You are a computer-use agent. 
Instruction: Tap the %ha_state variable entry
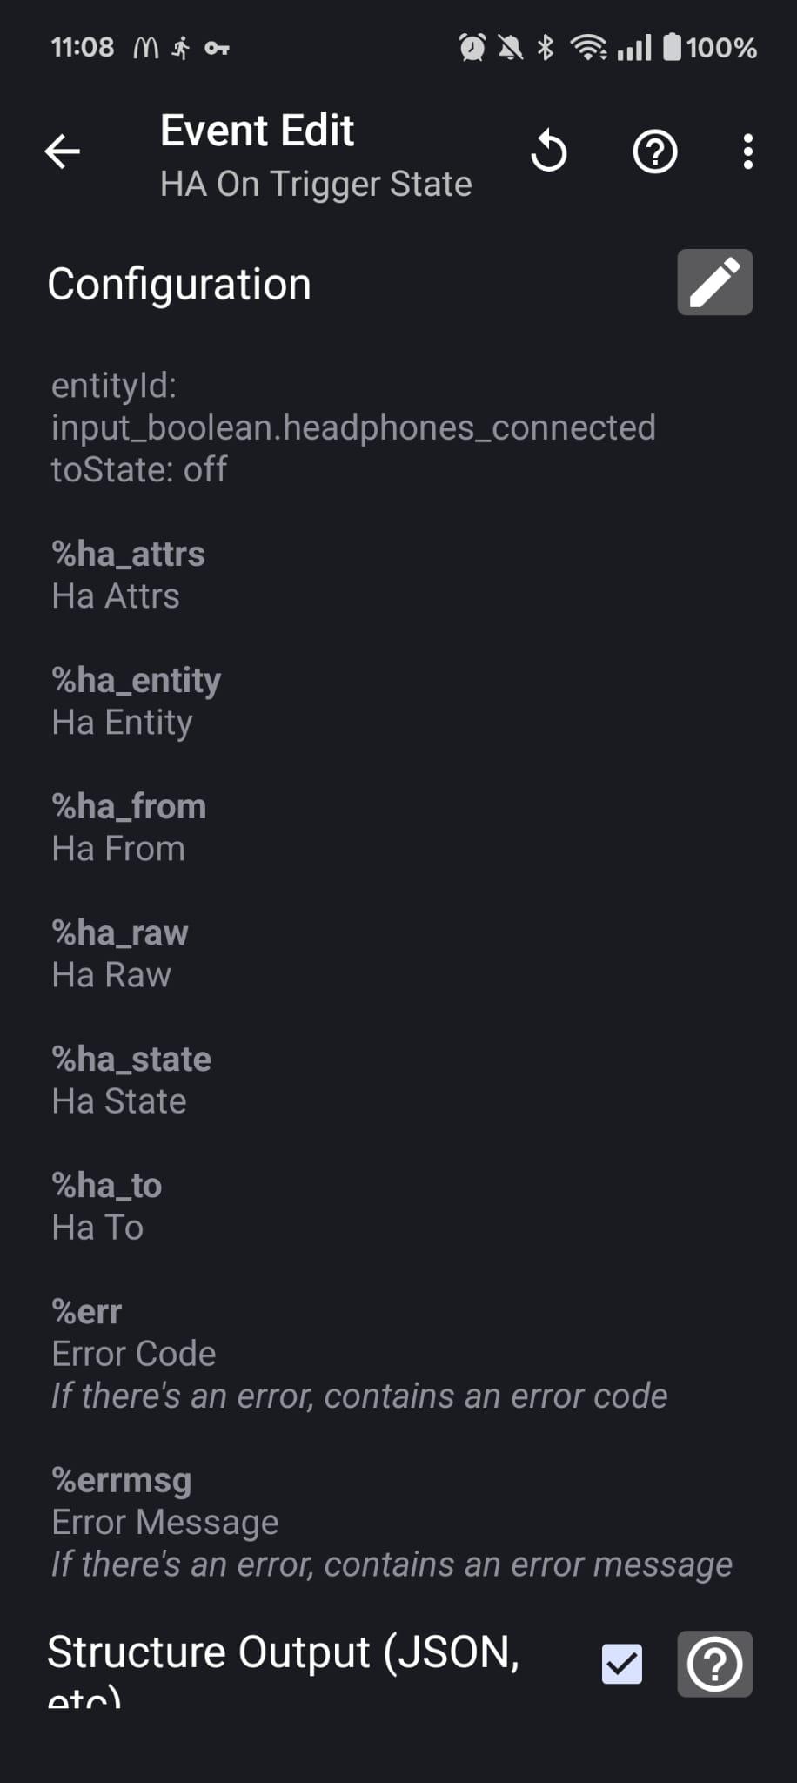coord(131,1080)
